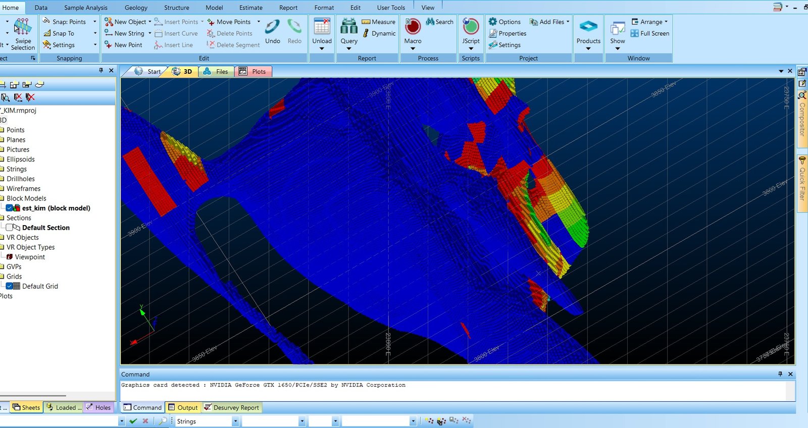
Task: Open Options in Project group
Action: pos(504,22)
